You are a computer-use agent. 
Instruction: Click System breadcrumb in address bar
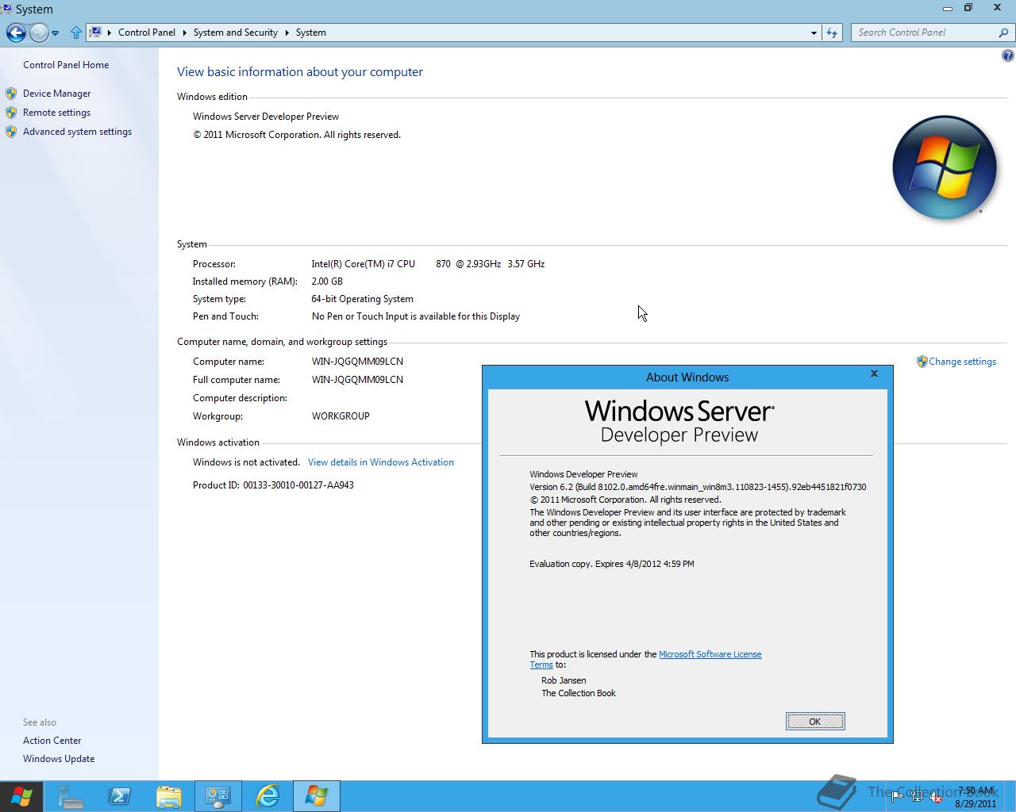pos(311,33)
